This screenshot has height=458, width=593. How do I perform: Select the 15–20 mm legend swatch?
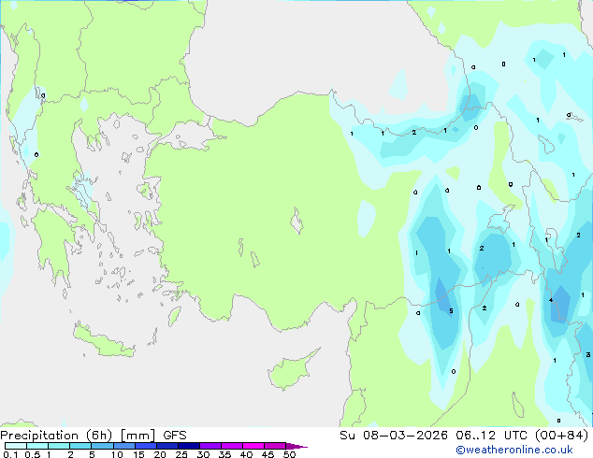point(145,446)
